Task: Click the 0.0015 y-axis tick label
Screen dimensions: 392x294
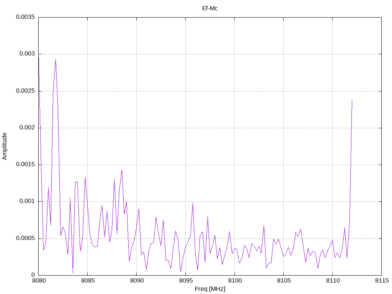Action: pyautogui.click(x=25, y=165)
